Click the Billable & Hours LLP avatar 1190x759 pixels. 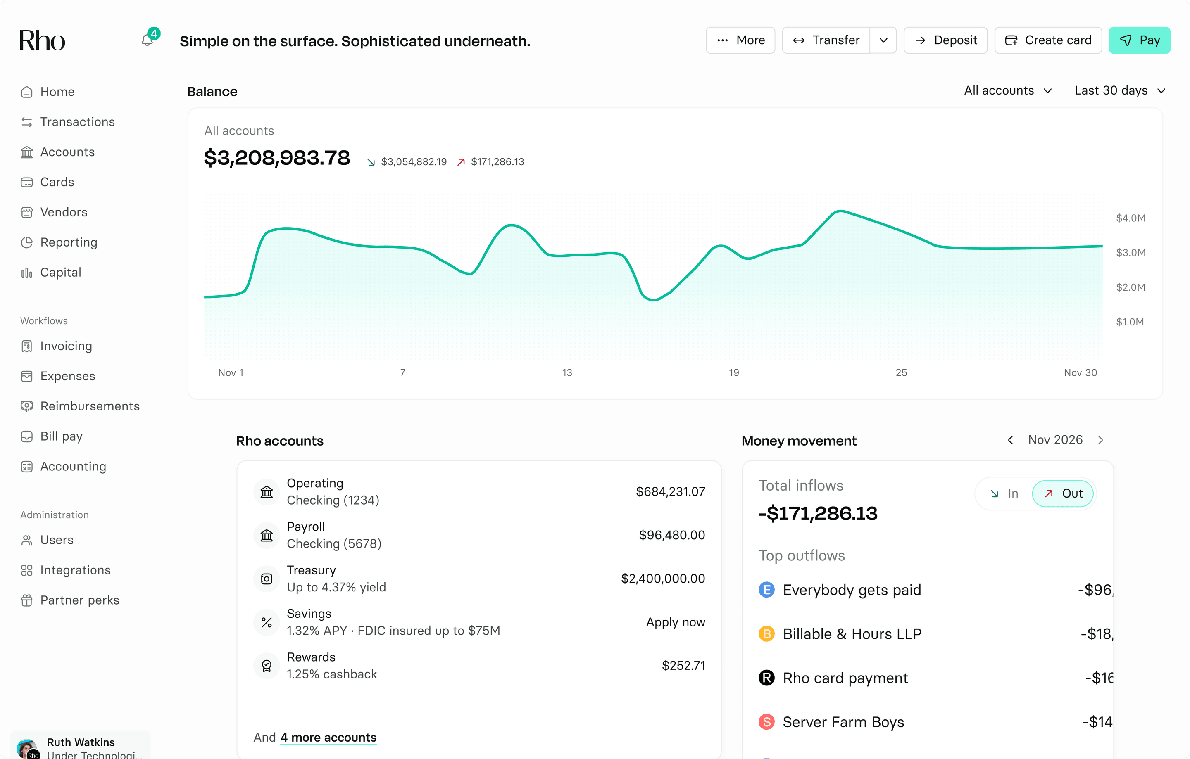coord(766,633)
